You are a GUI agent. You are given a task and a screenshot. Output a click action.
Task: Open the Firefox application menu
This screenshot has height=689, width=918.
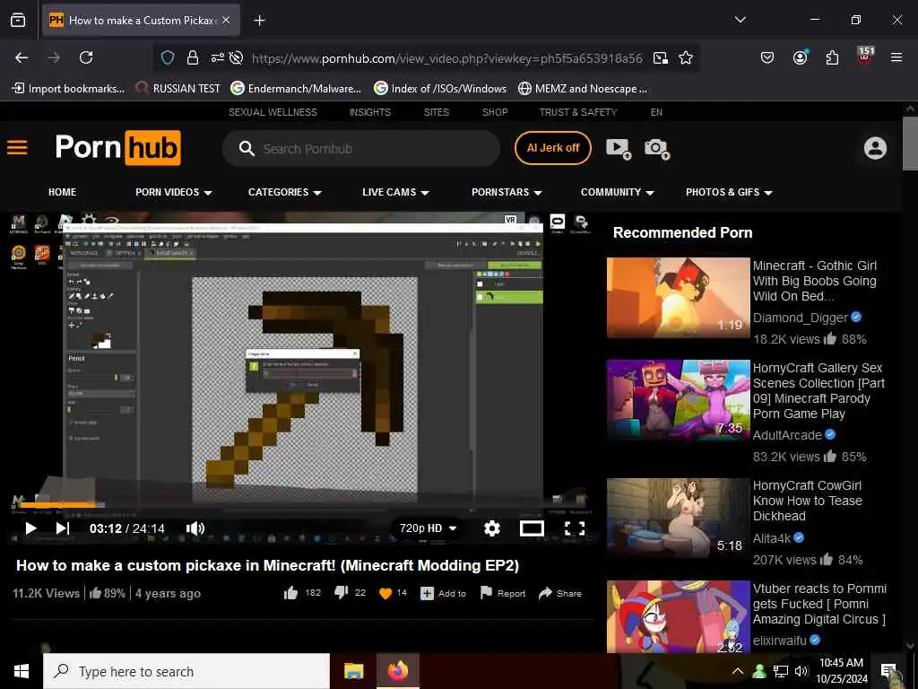point(896,57)
